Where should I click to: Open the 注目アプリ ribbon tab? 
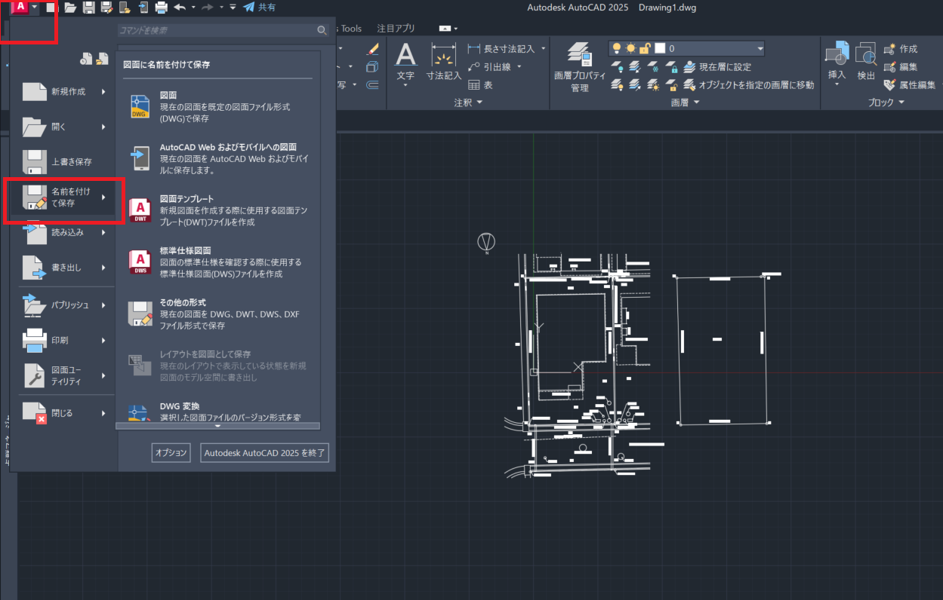point(396,29)
